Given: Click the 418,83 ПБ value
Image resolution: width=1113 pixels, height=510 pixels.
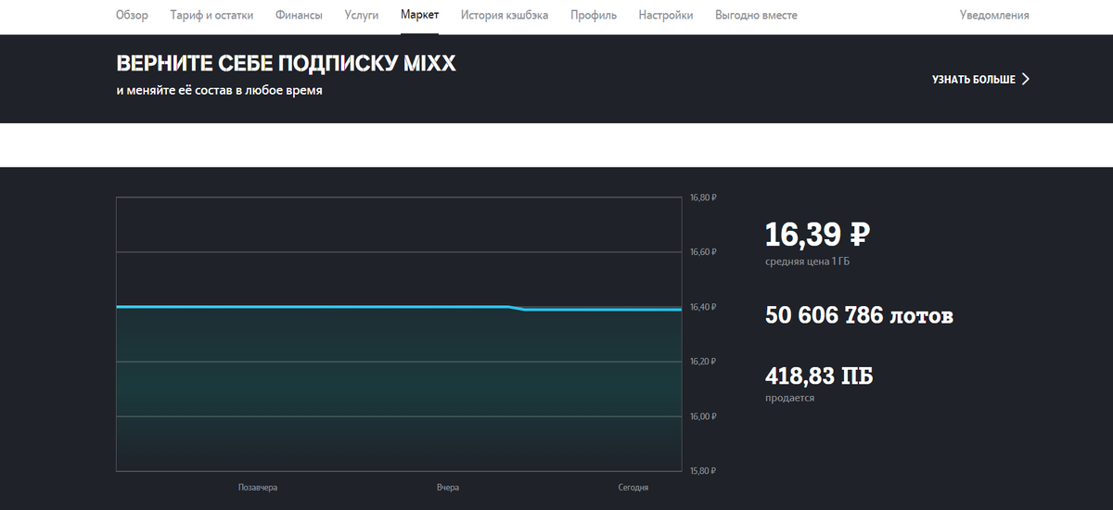Looking at the screenshot, I should pyautogui.click(x=819, y=376).
